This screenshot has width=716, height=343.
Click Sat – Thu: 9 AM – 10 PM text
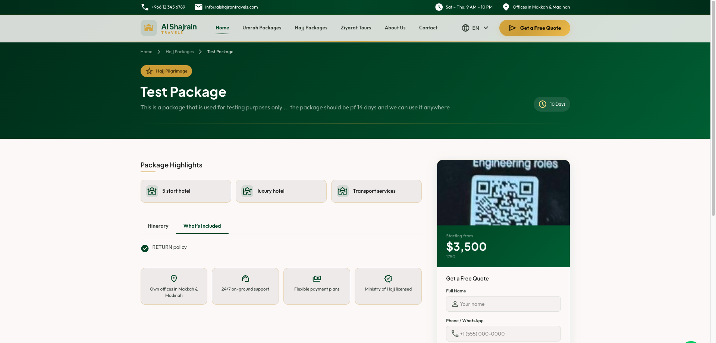469,7
